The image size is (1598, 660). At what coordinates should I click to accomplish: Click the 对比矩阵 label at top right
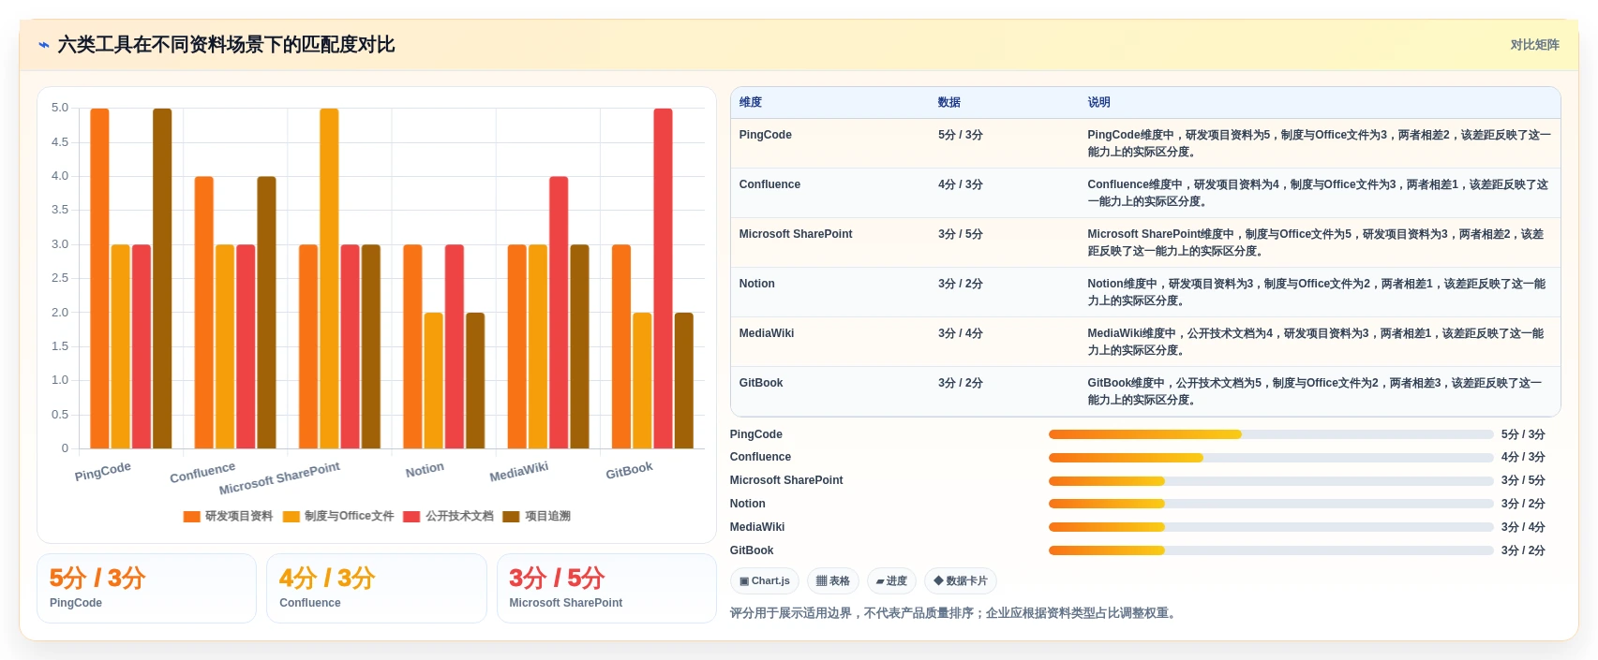click(1534, 45)
